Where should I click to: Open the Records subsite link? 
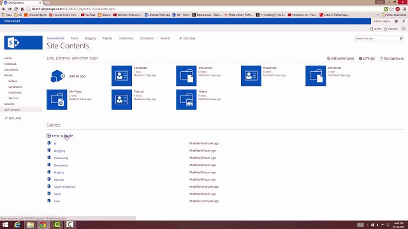(59, 179)
